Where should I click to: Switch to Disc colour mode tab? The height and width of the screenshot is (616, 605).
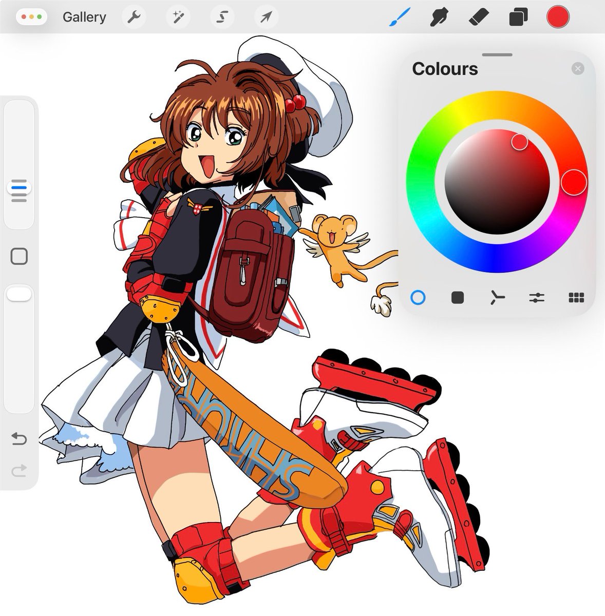tap(418, 297)
